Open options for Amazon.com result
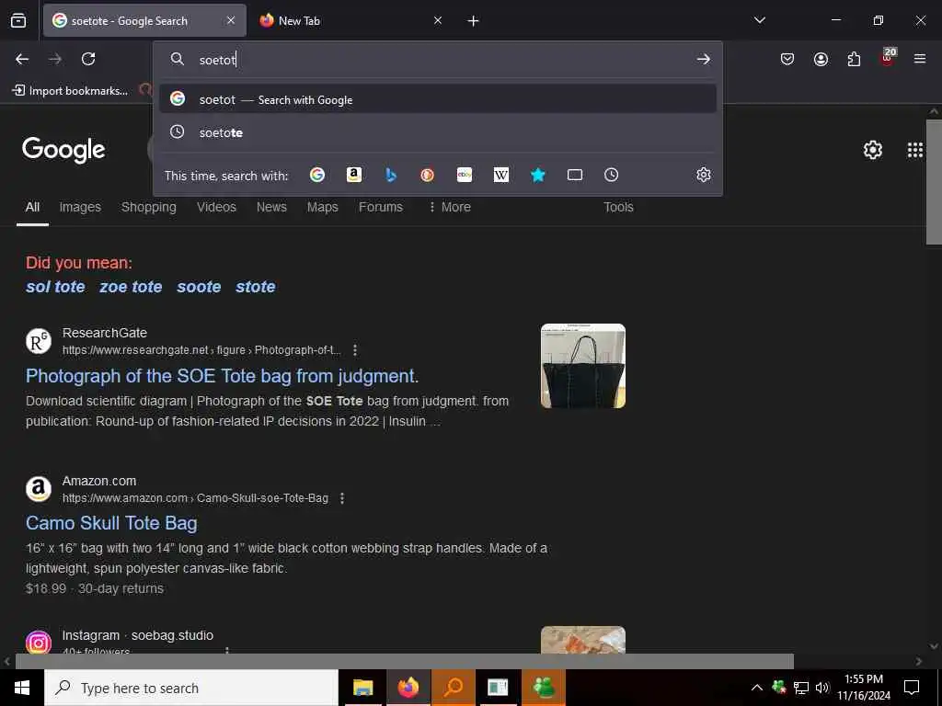The height and width of the screenshot is (706, 942). tap(342, 498)
